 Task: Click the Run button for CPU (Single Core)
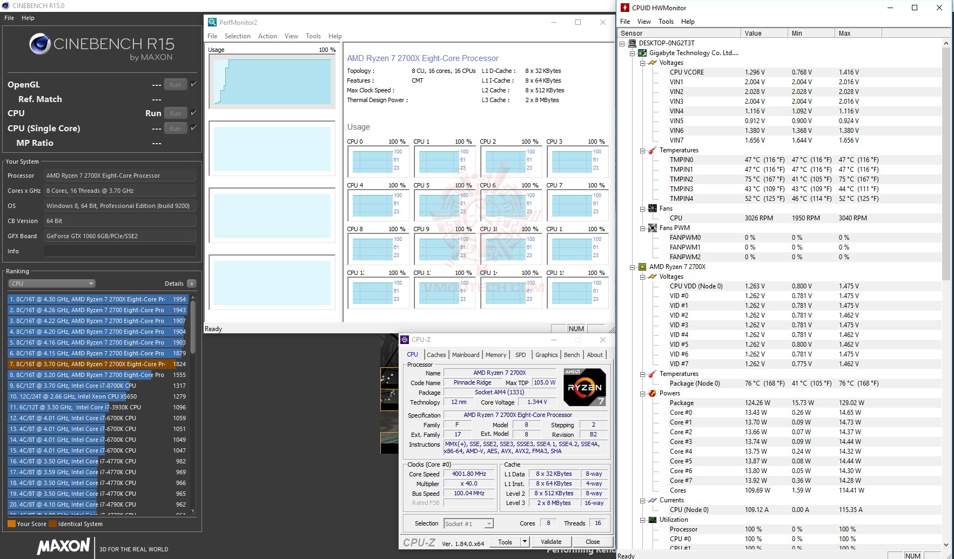coord(176,129)
